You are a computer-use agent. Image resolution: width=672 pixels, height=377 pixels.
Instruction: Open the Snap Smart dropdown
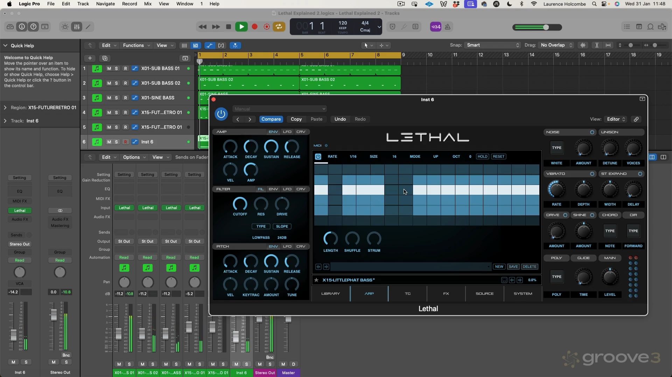point(492,45)
